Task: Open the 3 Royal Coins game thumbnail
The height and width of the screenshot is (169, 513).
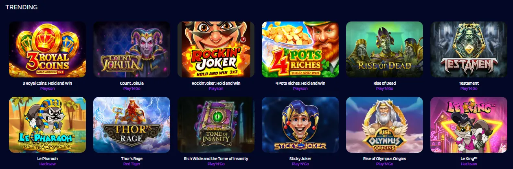Action: coord(47,49)
